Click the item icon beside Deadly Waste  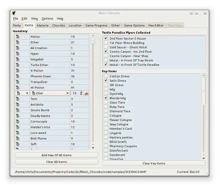coord(17,116)
